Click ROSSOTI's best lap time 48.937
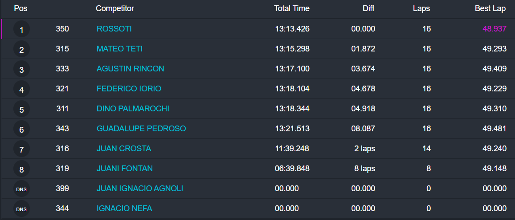 495,29
